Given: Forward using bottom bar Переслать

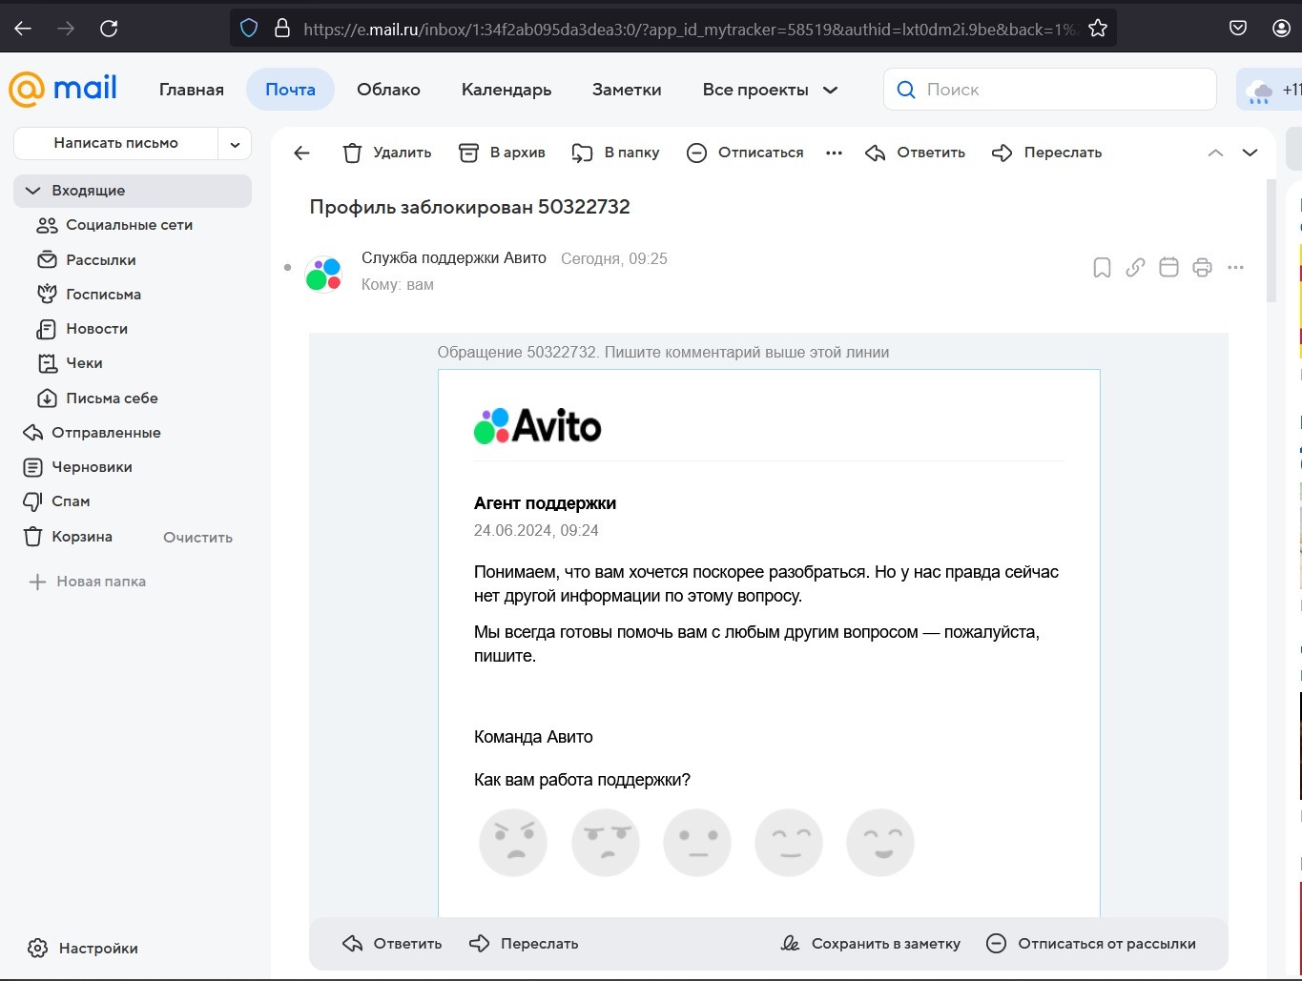Looking at the screenshot, I should click(524, 944).
